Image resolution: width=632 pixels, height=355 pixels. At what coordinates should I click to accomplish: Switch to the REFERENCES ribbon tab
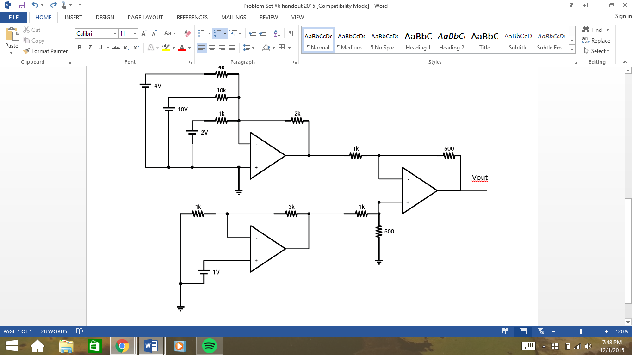[x=192, y=17]
